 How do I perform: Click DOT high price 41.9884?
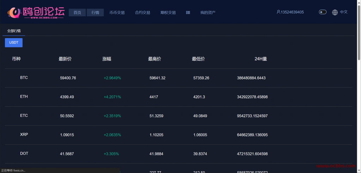tap(156, 154)
